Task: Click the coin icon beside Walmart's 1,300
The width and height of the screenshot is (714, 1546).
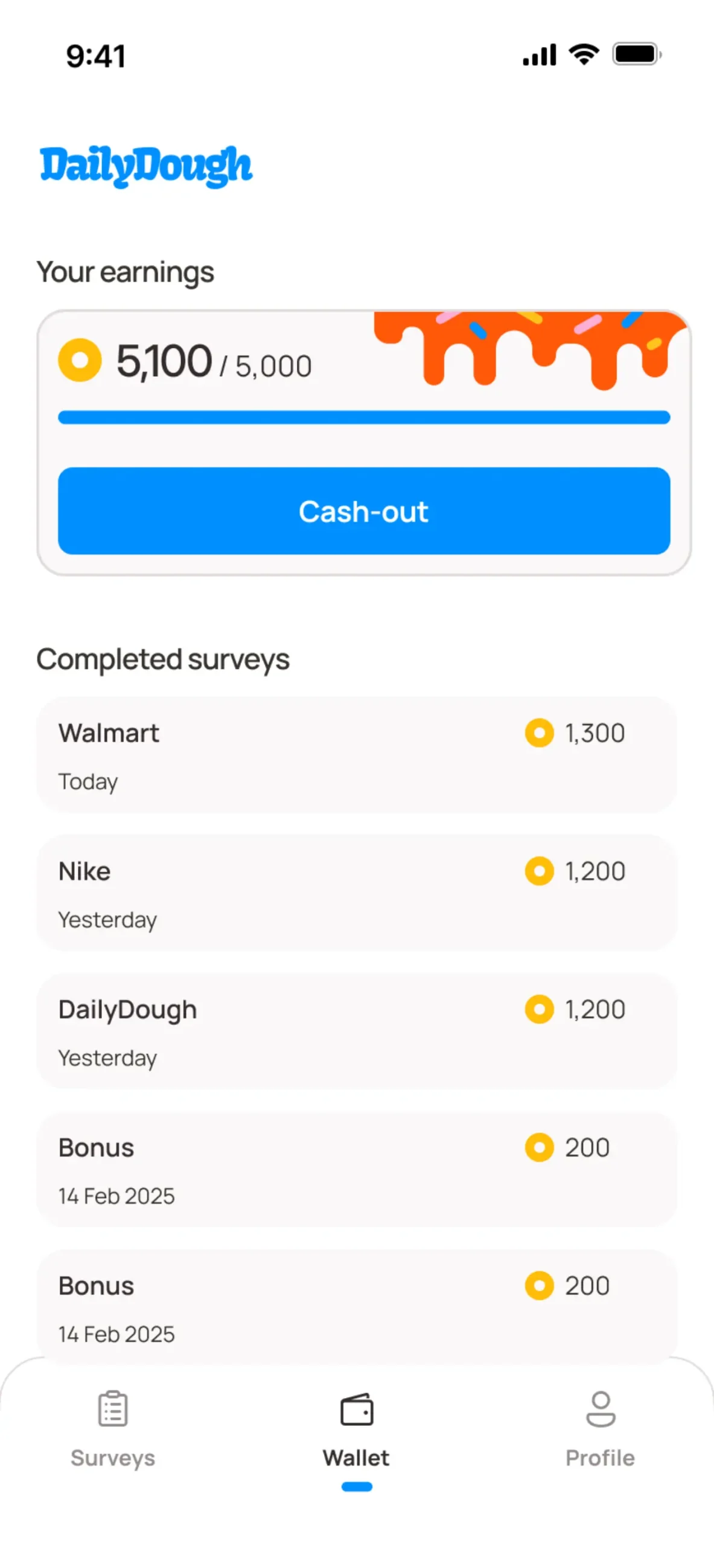Action: (x=539, y=733)
